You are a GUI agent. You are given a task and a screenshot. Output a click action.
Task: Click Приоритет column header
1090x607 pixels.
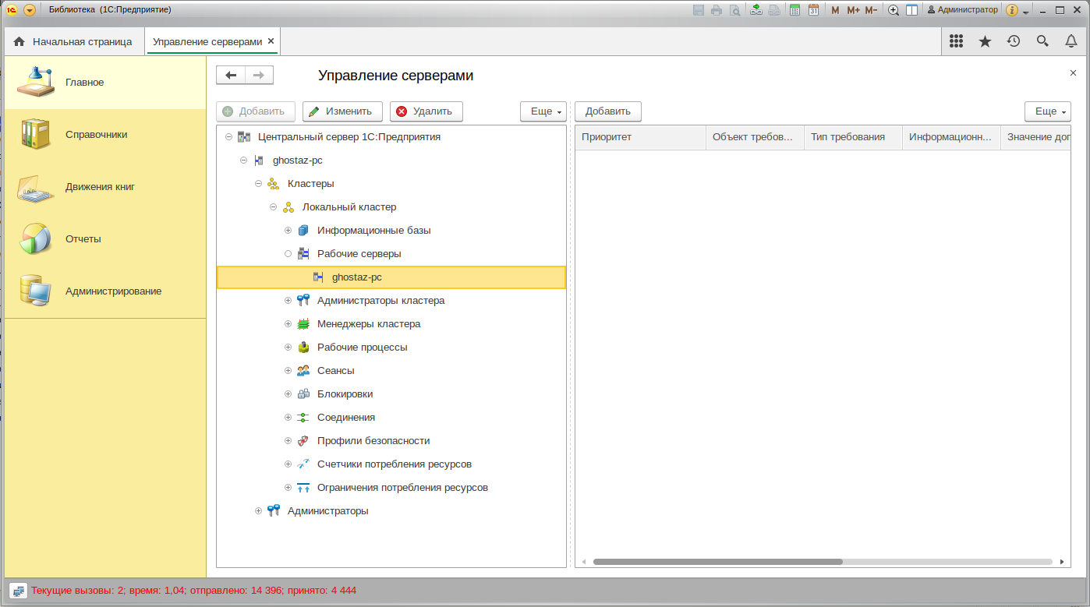tap(641, 137)
